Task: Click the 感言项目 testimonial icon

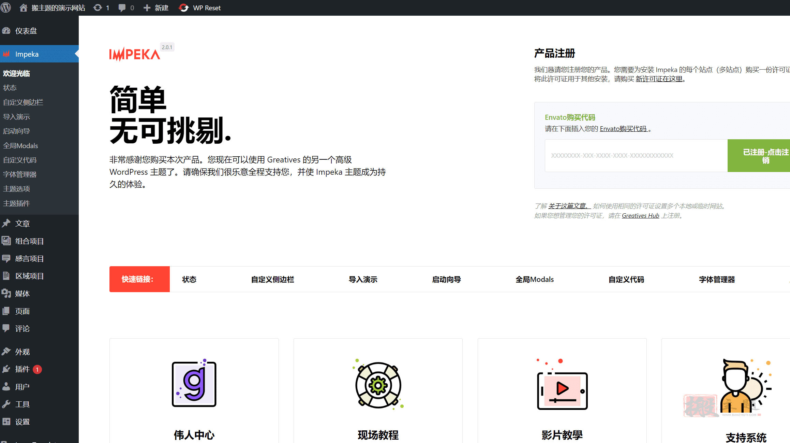Action: [x=6, y=258]
